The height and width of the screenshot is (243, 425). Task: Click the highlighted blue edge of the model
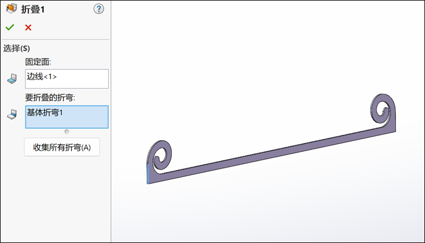(148, 174)
